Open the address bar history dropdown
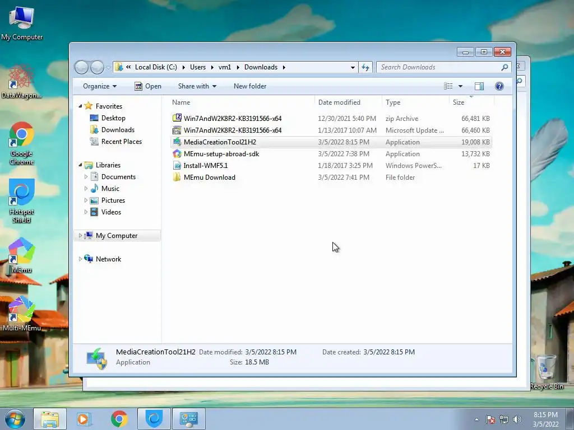 point(353,67)
